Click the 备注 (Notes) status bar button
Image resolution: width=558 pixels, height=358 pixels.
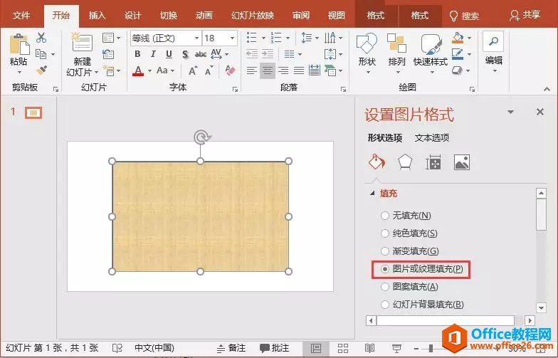pyautogui.click(x=230, y=348)
